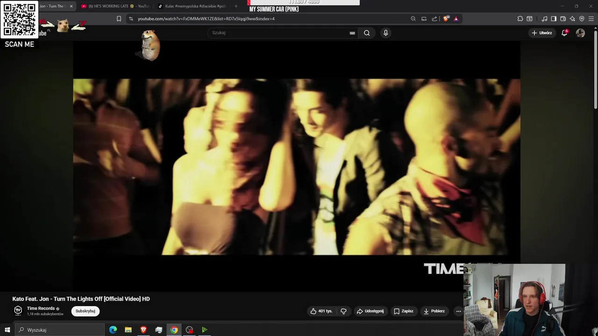The height and width of the screenshot is (336, 598).
Task: Open the on-screen keyboard icon in search box
Action: (352, 33)
